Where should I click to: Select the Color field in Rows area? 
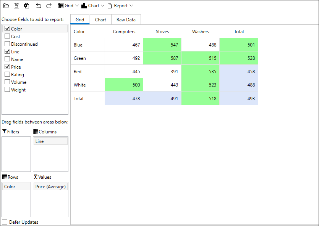tap(16, 186)
